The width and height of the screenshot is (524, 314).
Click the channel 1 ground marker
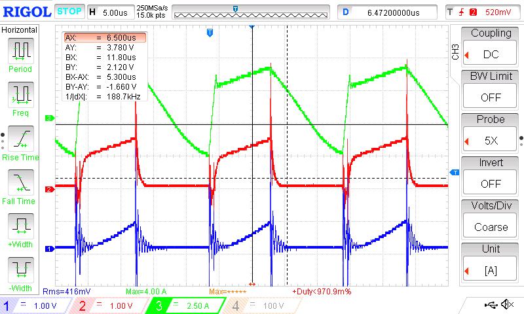50,249
